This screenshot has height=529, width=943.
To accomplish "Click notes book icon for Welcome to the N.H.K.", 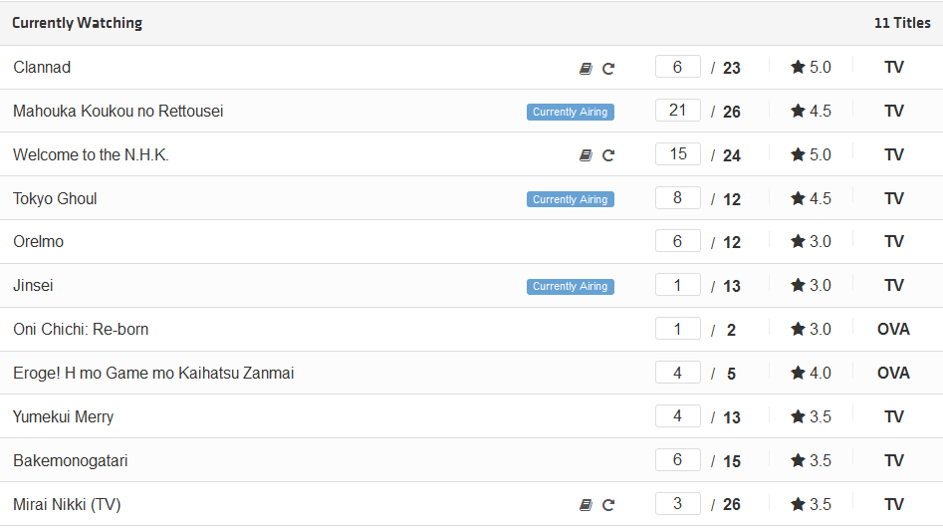I will click(586, 155).
